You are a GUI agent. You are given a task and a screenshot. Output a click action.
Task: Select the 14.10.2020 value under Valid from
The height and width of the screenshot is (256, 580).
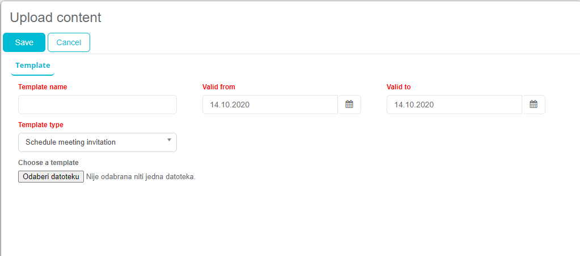pos(230,105)
